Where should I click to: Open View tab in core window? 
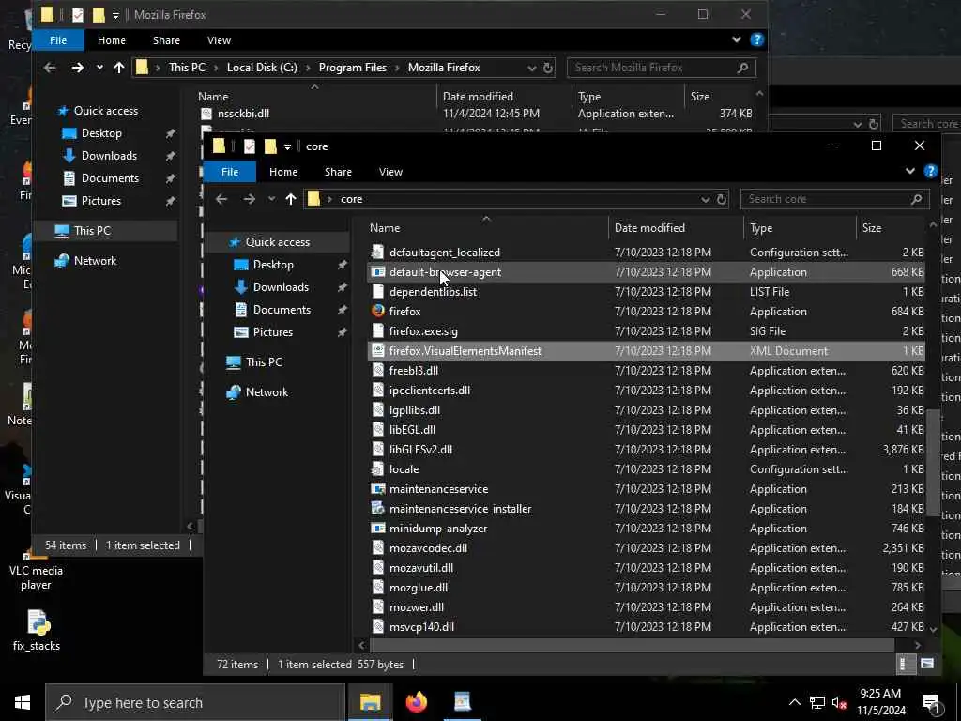(x=390, y=173)
